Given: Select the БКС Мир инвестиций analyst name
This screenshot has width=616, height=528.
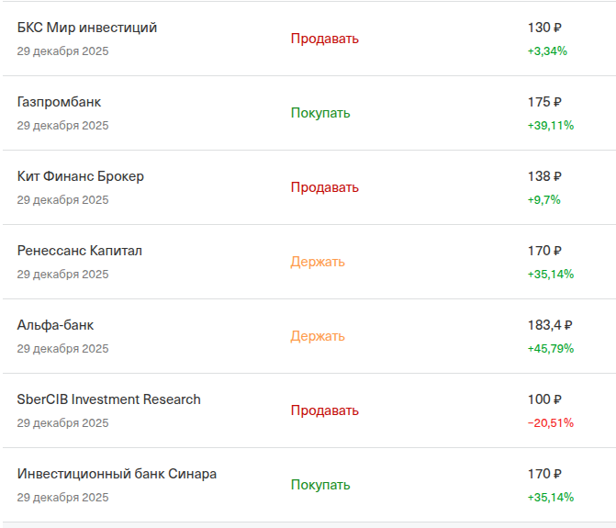Looking at the screenshot, I should coord(87,28).
